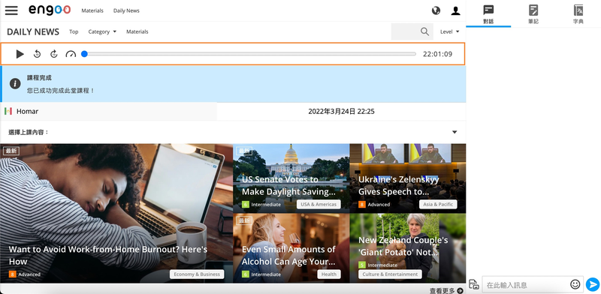Play the lesson recording
The image size is (601, 294).
[20, 54]
